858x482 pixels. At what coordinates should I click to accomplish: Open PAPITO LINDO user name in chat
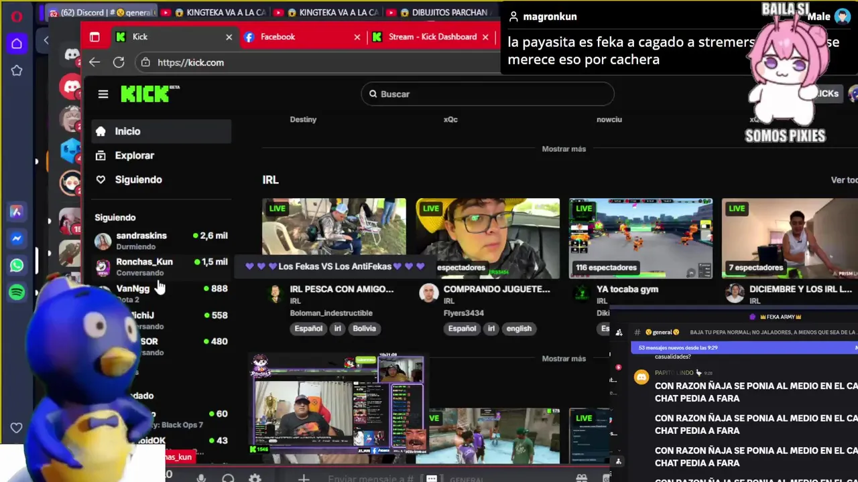pos(674,373)
